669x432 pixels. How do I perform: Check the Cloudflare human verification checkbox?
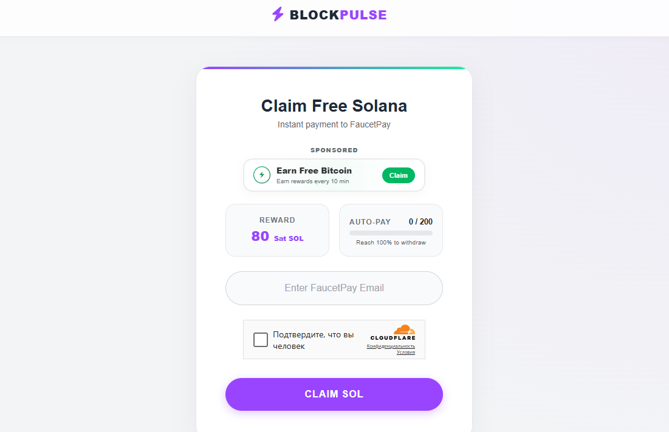(261, 340)
